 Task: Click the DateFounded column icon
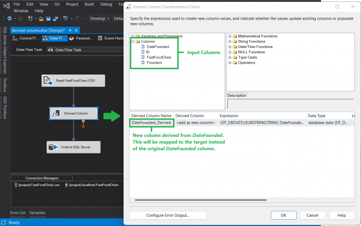click(x=143, y=47)
